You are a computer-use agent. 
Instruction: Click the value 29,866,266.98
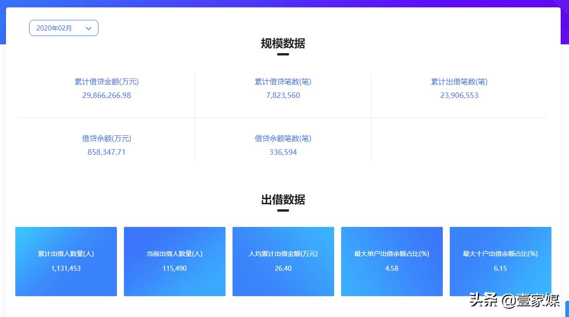click(106, 95)
